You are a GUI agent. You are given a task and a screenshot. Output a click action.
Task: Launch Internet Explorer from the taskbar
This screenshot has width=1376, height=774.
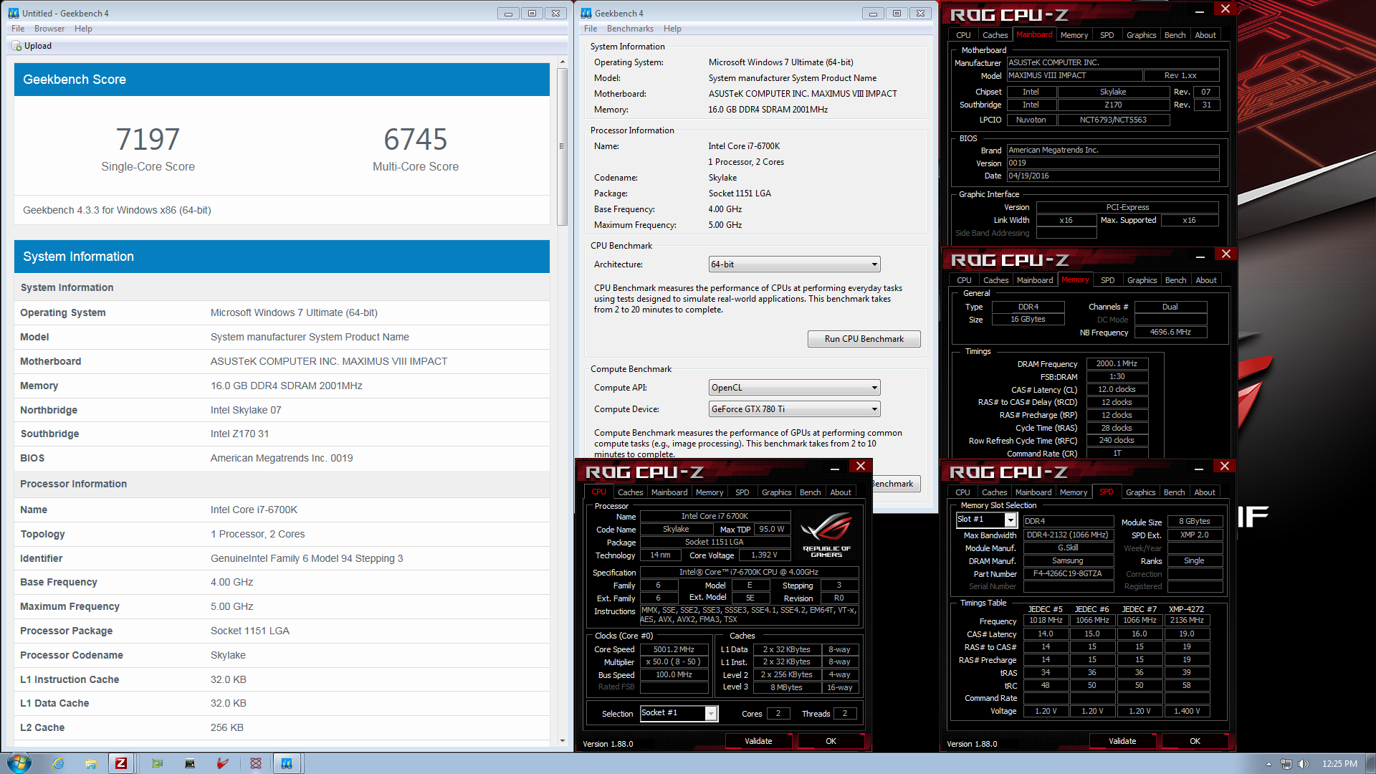click(x=58, y=763)
